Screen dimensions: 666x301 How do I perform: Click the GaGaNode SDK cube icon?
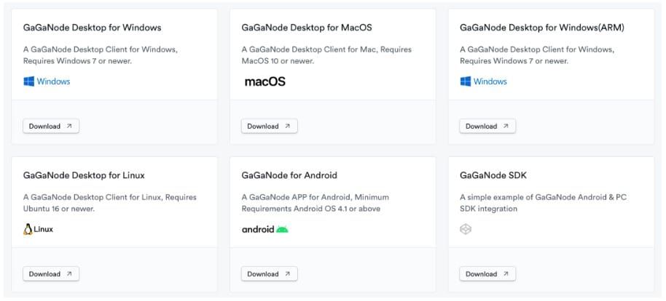[466, 229]
